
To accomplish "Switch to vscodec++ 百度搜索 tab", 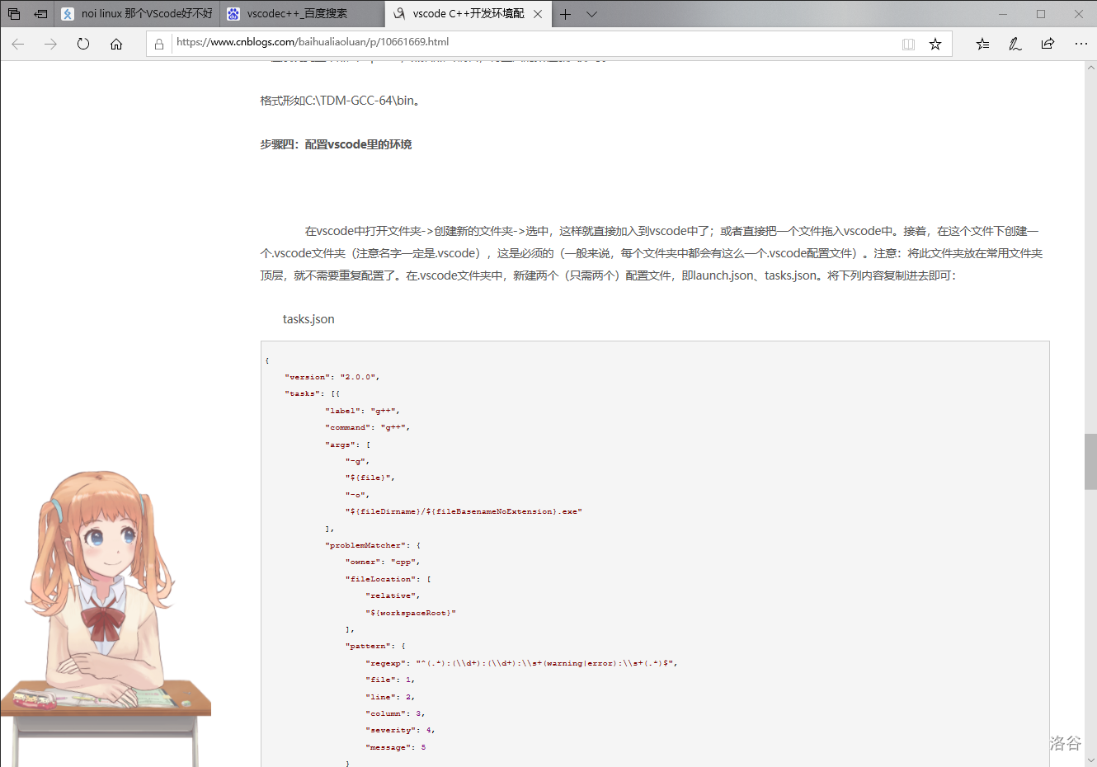I will pos(301,14).
